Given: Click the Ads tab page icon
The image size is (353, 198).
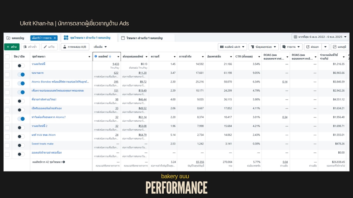Looking at the screenshot, I should click(x=123, y=38).
